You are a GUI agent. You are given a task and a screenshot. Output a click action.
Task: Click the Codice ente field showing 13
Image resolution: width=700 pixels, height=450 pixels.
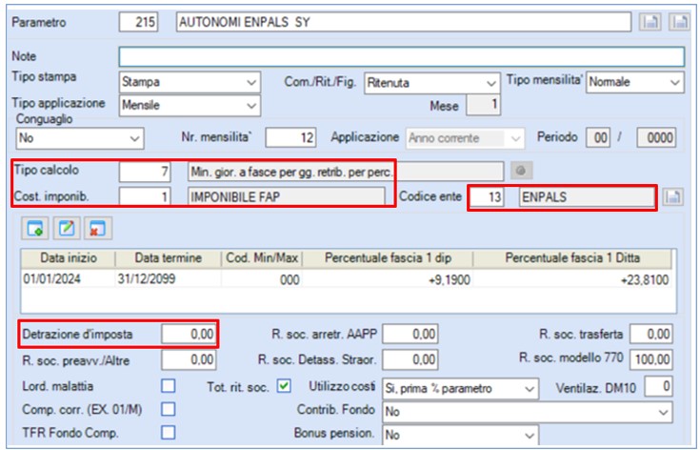(488, 196)
